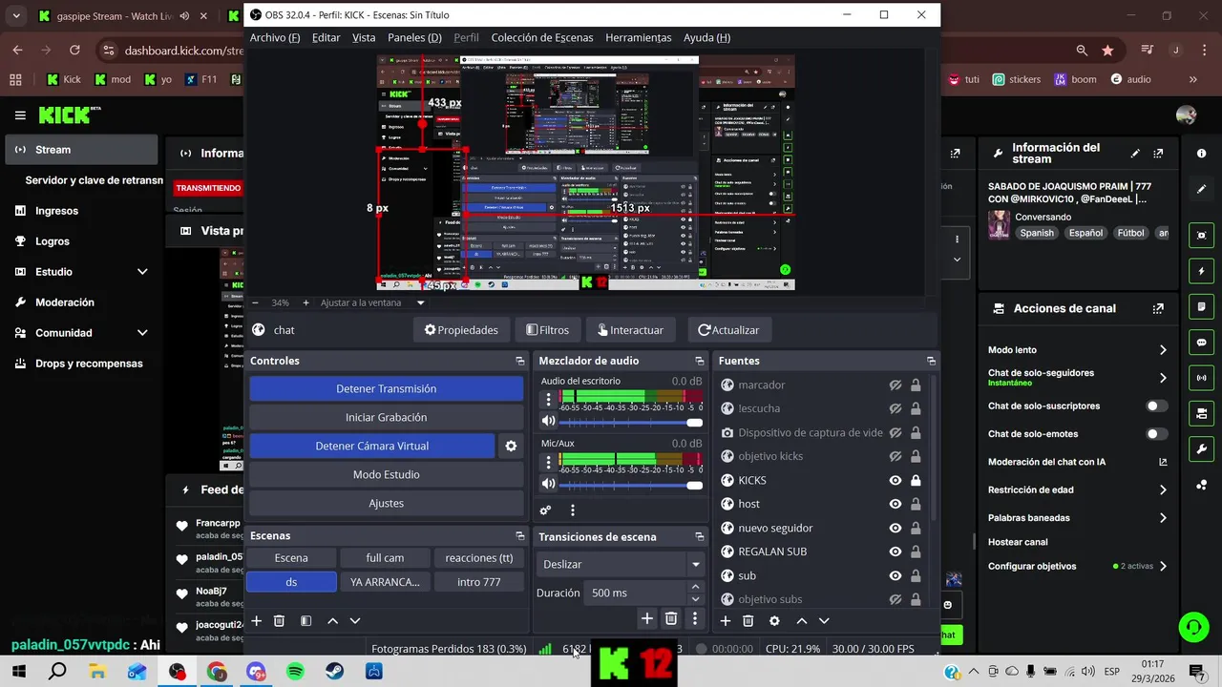
Task: Click the Interactuar button
Action: click(x=631, y=330)
